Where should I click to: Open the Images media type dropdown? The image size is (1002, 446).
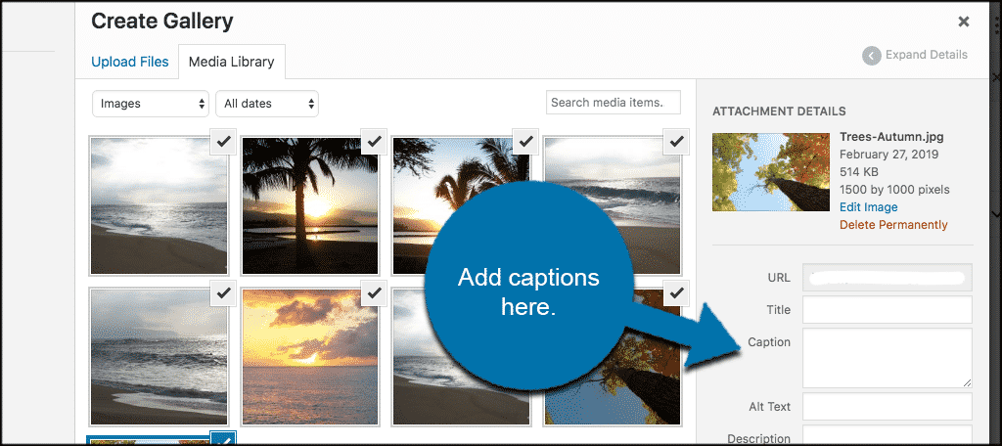tap(151, 104)
